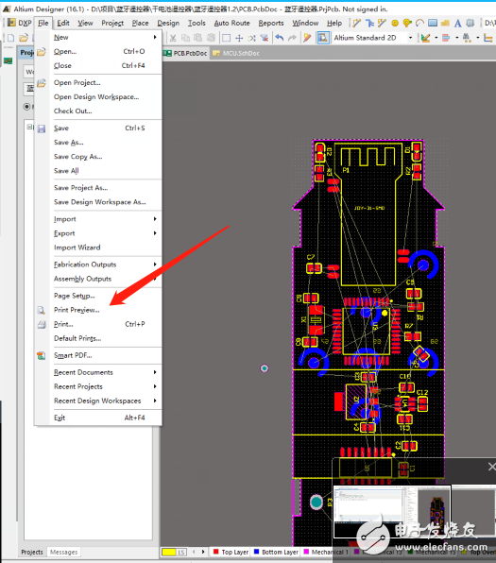Screen dimensions: 496x563
Task: Click the deselect all icon
Action: tap(251, 38)
